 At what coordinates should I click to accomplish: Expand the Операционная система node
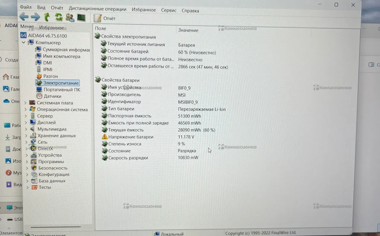click(x=26, y=109)
